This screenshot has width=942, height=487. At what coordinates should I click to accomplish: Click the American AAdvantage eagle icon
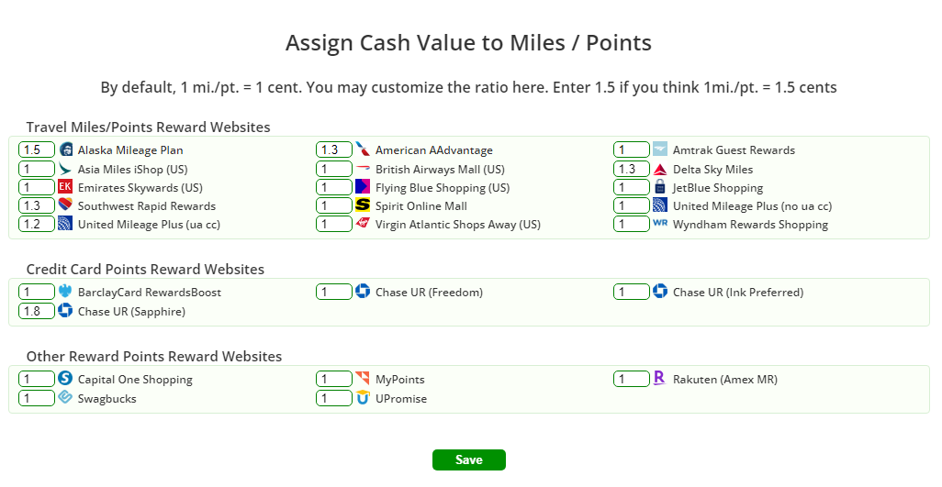pyautogui.click(x=363, y=150)
